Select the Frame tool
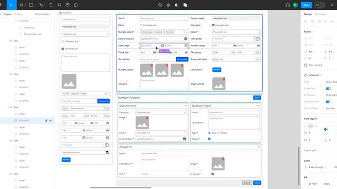This screenshot has width=337, height=189. [21, 5]
